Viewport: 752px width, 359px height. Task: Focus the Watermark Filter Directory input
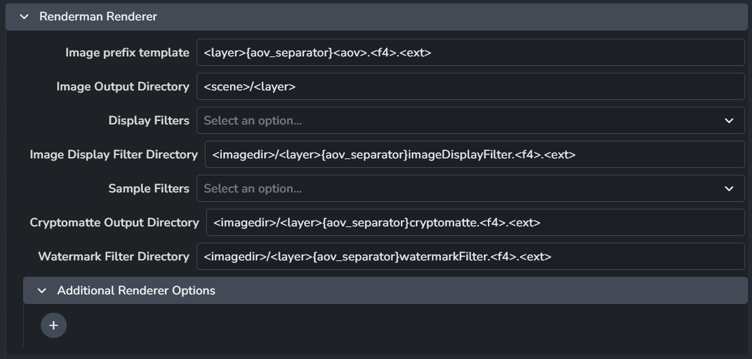coord(470,256)
